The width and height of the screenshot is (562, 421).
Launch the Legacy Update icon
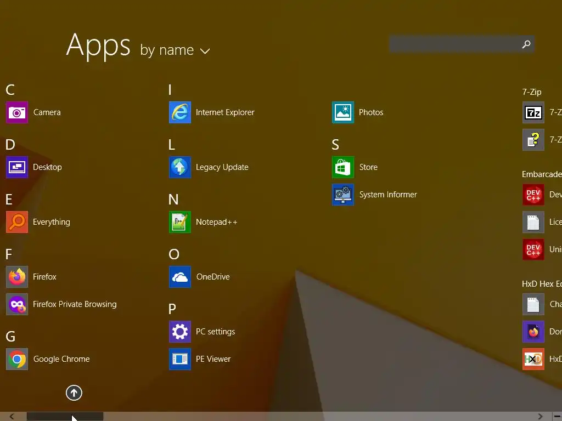click(180, 167)
